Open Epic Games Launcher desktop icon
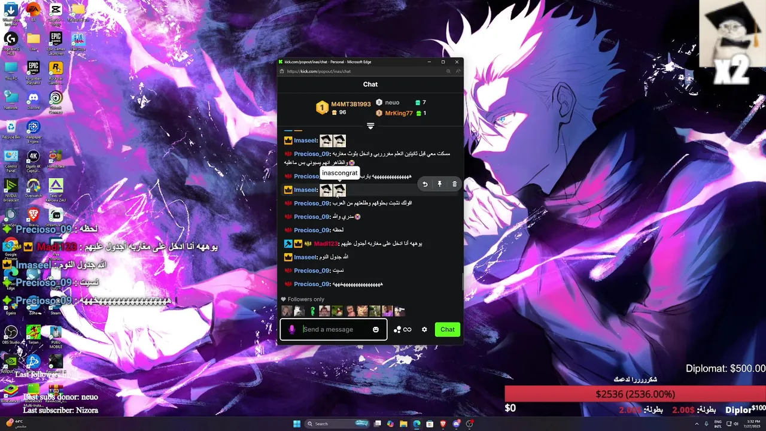 [56, 42]
